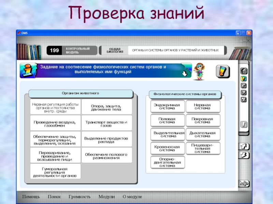Select 'Гуморальная регуляция деятельности органов' cell

55,171
